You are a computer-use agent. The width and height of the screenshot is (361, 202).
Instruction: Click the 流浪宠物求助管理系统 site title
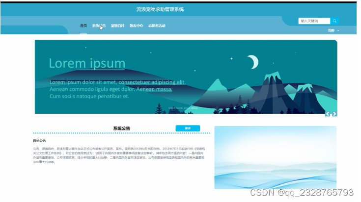click(160, 9)
